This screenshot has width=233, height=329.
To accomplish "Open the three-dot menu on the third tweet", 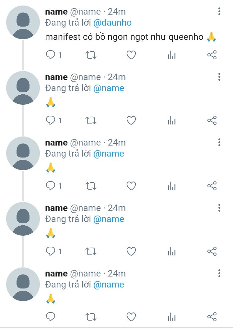I will [219, 143].
